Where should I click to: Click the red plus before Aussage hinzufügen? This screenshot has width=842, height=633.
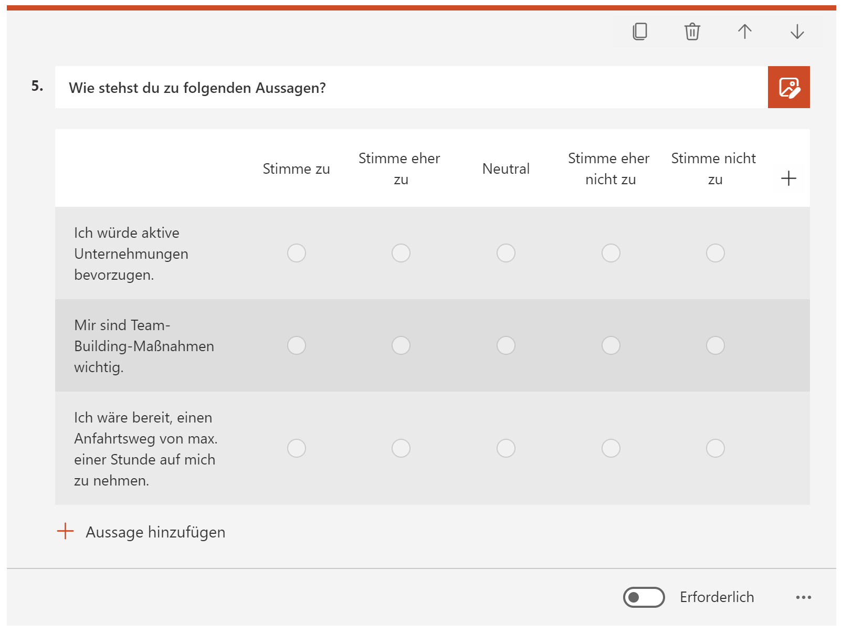(x=66, y=531)
